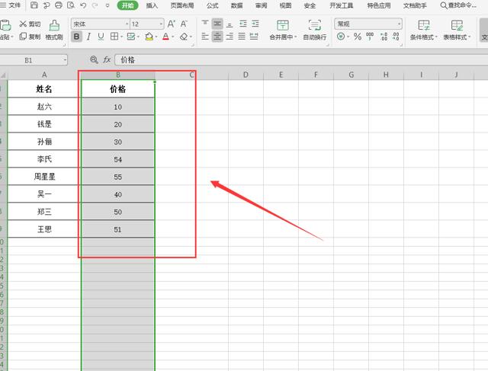Viewport: 488px width, 371px height.
Task: Expand the borders dropdown arrow
Action: pos(122,37)
